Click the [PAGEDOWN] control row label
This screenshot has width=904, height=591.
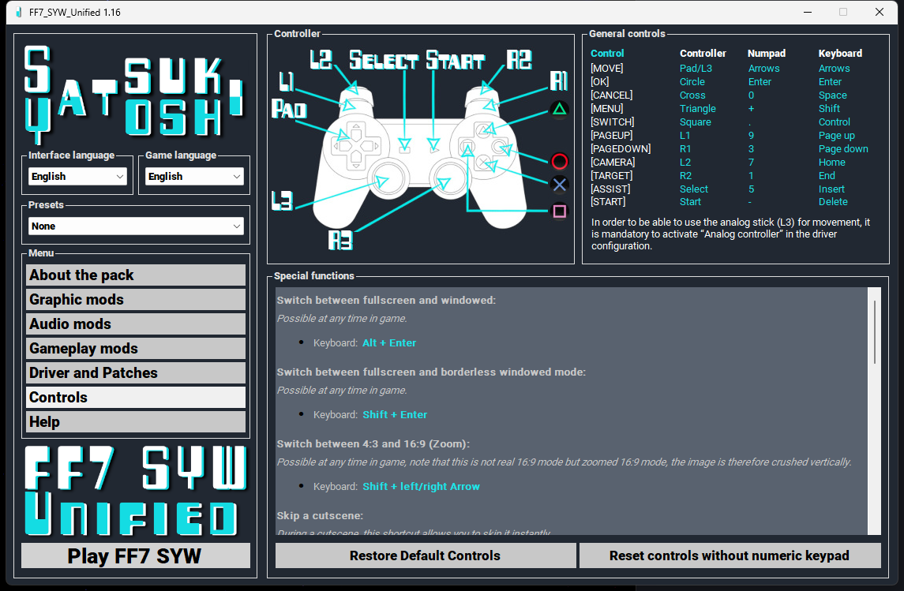621,148
